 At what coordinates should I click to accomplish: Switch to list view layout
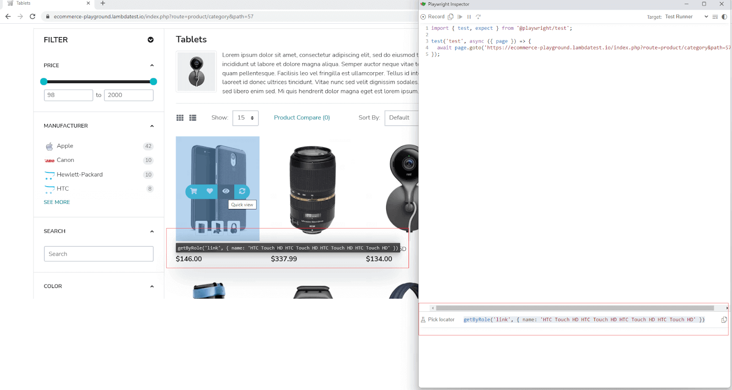coord(193,118)
